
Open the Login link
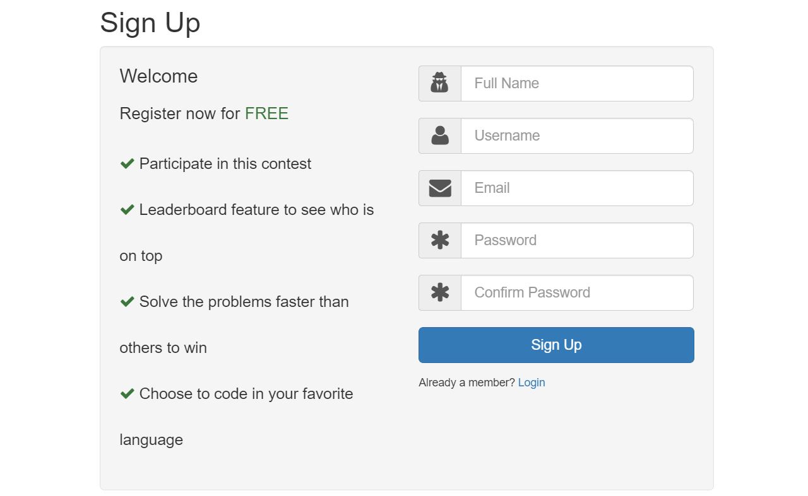click(531, 383)
